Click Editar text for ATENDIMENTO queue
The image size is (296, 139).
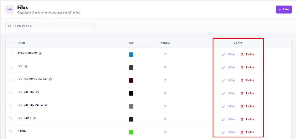231,55
